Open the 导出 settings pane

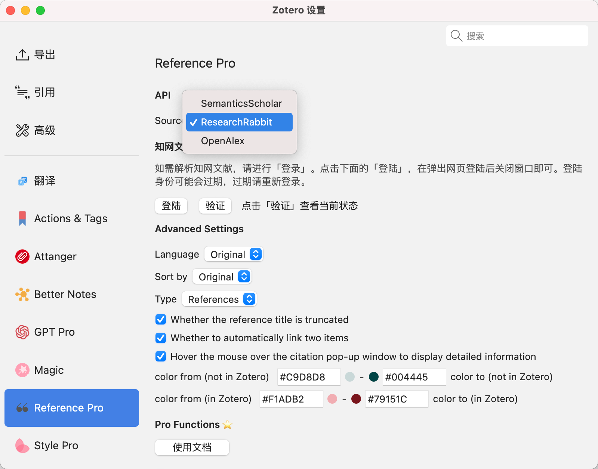pyautogui.click(x=72, y=55)
